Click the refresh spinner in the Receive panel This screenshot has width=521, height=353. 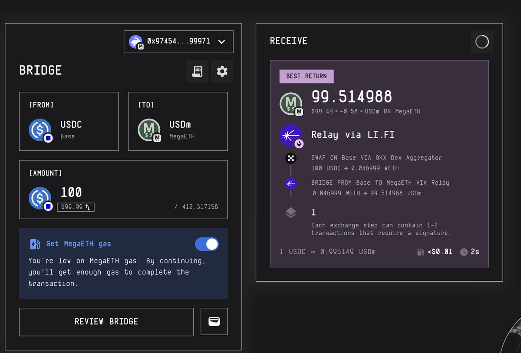[x=482, y=42]
